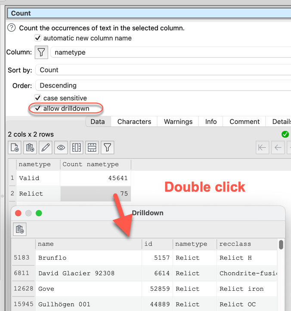The height and width of the screenshot is (311, 291).
Task: Switch to the Characters tab
Action: point(134,122)
